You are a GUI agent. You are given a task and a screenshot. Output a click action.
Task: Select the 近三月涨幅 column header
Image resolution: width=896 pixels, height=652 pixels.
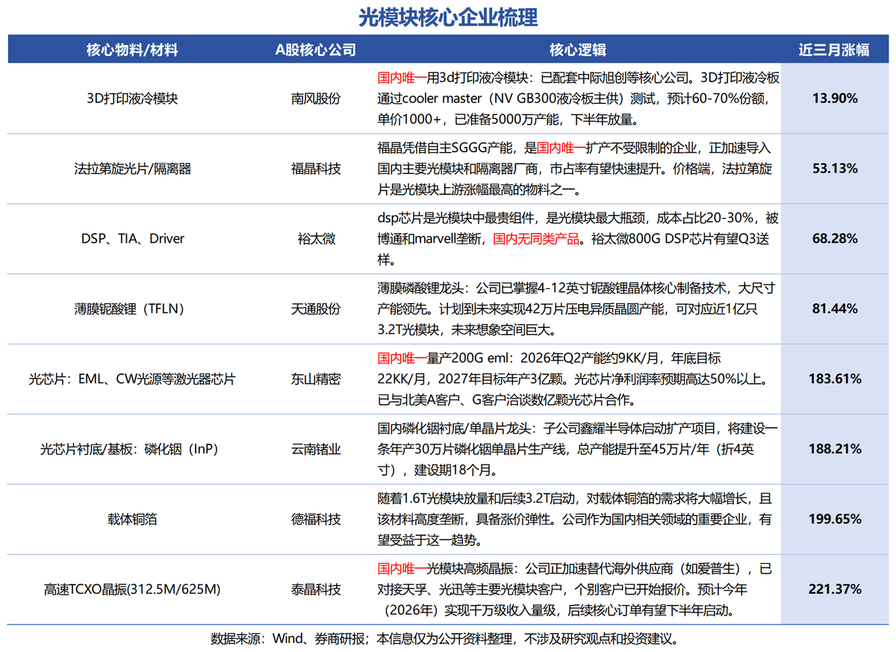point(834,50)
